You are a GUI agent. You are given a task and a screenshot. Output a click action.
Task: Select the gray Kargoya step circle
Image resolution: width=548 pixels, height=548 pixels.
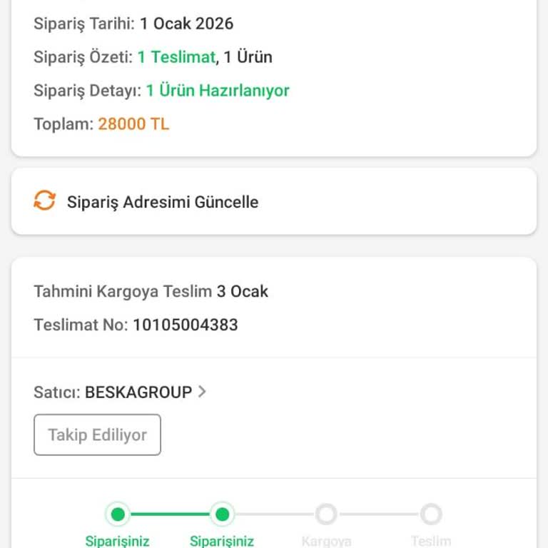326,514
